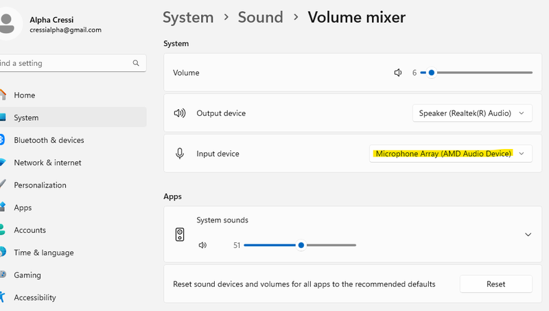
Task: Click the Output device speaker icon
Action: [180, 113]
